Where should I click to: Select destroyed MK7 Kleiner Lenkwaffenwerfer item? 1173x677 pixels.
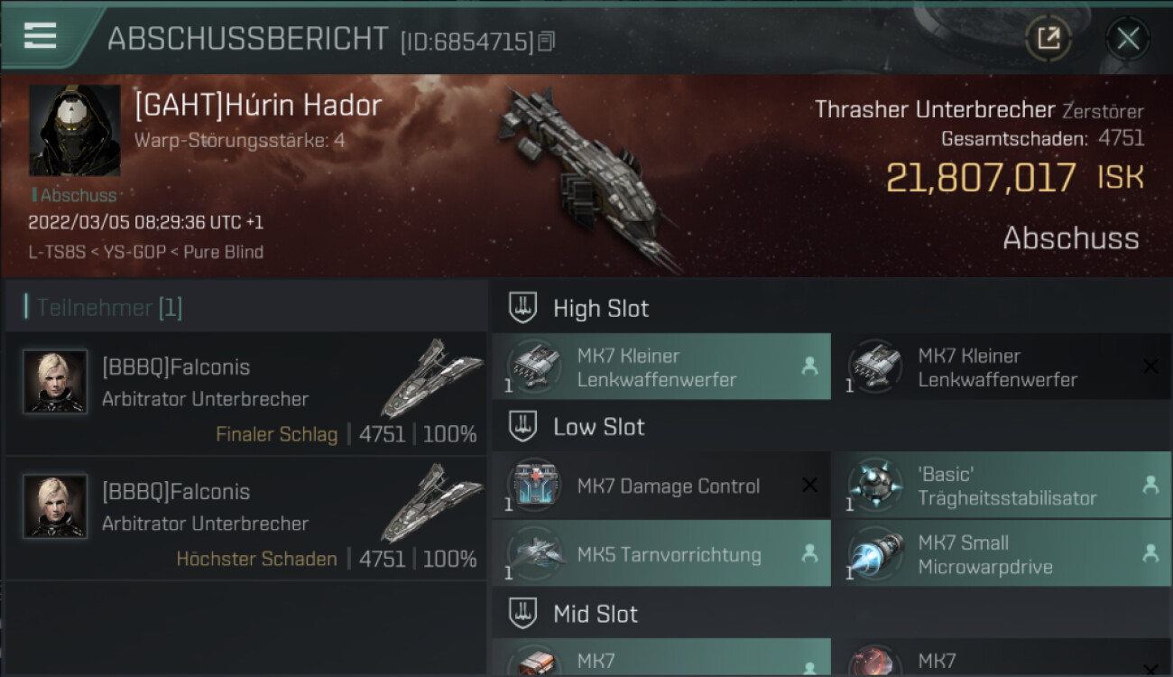(1002, 366)
